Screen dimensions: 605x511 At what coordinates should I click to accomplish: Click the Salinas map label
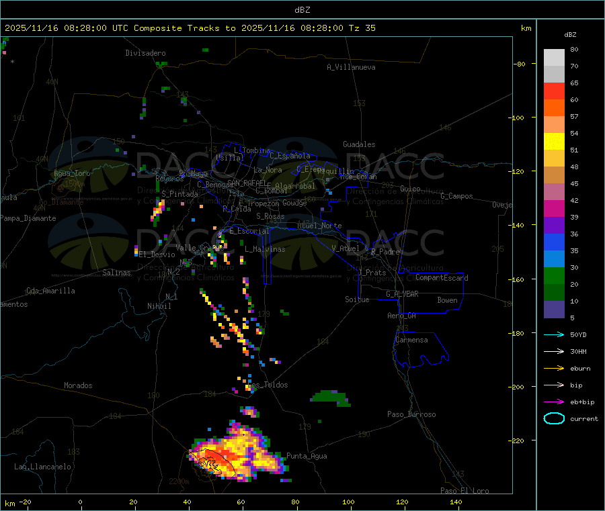(116, 273)
